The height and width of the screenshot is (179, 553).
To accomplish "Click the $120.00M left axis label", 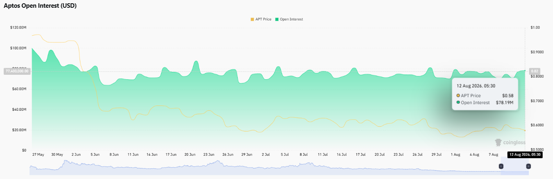I will (x=18, y=28).
